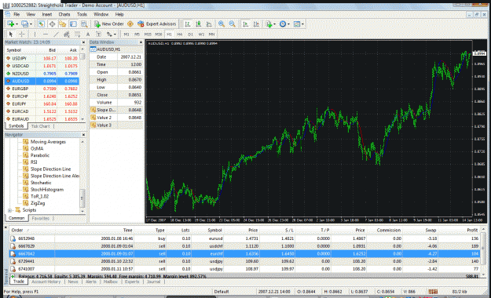Toggle the Market Watch panel button

tap(42, 24)
